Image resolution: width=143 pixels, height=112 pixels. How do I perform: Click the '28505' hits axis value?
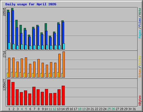click(4, 12)
